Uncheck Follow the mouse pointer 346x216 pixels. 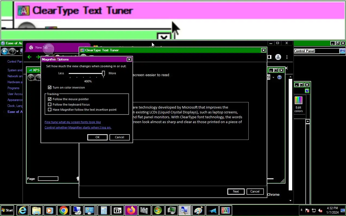[49, 99]
